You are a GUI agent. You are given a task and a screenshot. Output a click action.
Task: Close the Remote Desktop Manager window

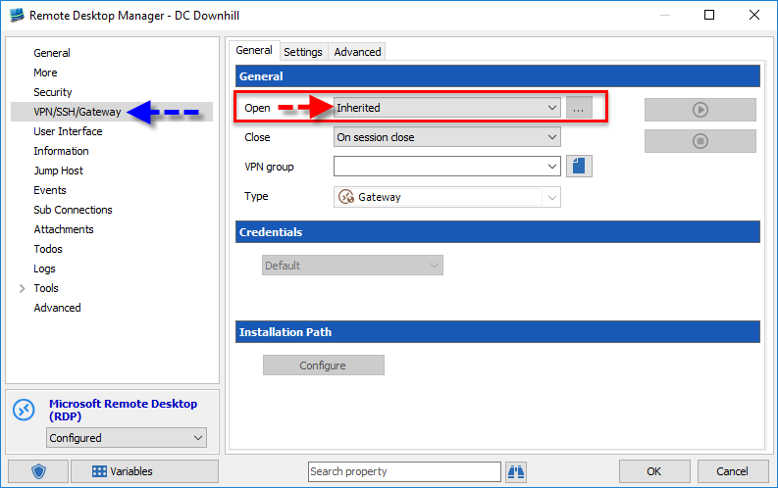click(x=754, y=15)
